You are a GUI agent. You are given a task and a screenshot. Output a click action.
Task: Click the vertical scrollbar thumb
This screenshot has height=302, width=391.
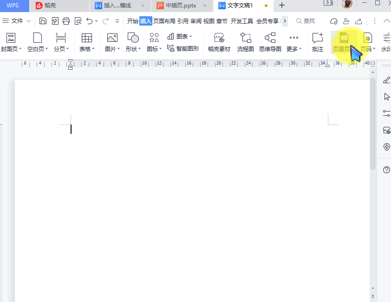(x=373, y=124)
